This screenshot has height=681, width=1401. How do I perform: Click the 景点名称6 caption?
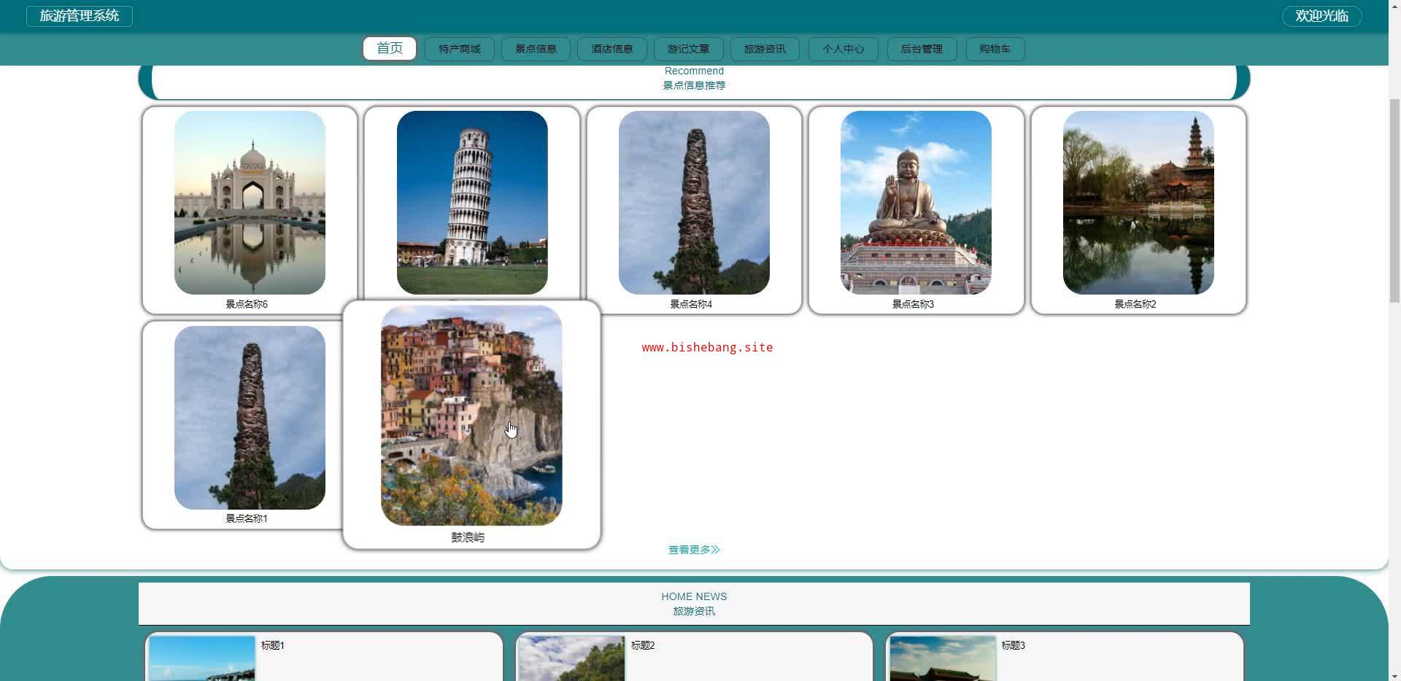247,304
